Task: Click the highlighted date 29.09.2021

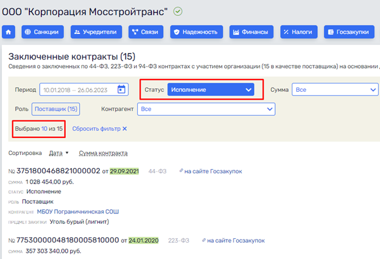Action: (x=124, y=171)
